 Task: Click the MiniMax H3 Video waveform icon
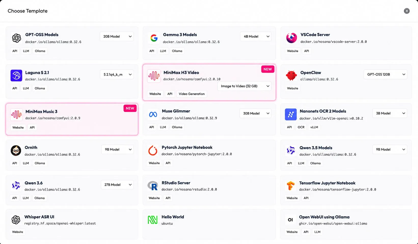click(154, 76)
